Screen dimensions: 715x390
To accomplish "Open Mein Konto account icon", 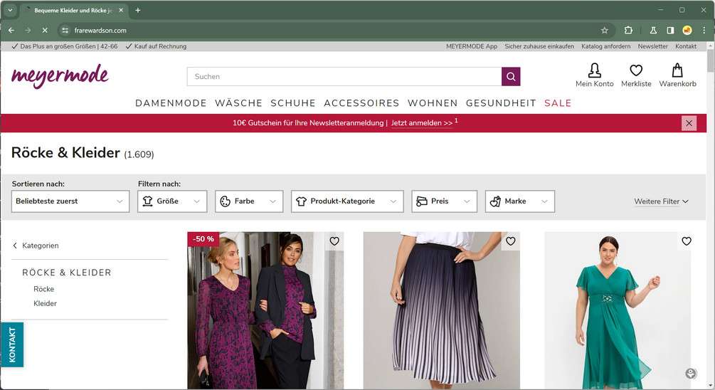I will tap(594, 75).
